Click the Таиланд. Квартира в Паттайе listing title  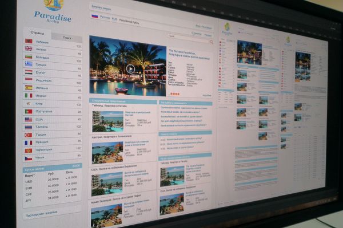(x=109, y=105)
